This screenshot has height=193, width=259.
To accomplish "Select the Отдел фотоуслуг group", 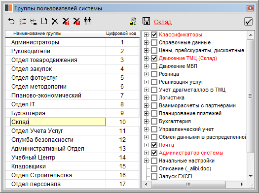I will pyautogui.click(x=58, y=78).
